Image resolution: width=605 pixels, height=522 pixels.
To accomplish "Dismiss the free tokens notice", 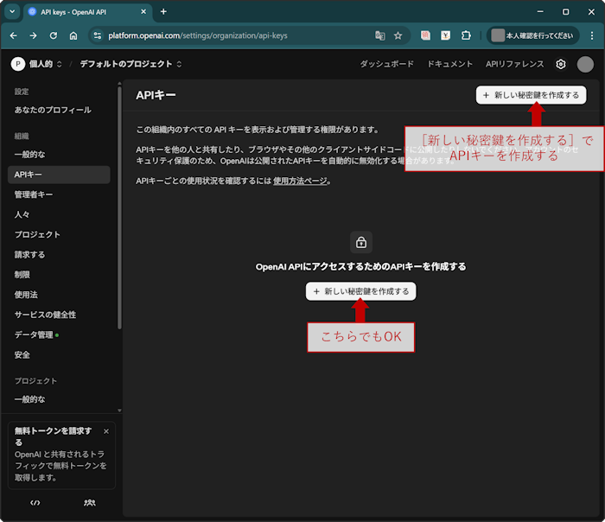I will click(x=106, y=430).
